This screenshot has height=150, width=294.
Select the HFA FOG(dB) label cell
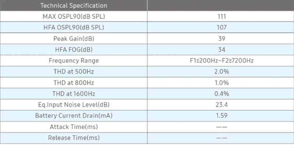(x=73, y=50)
